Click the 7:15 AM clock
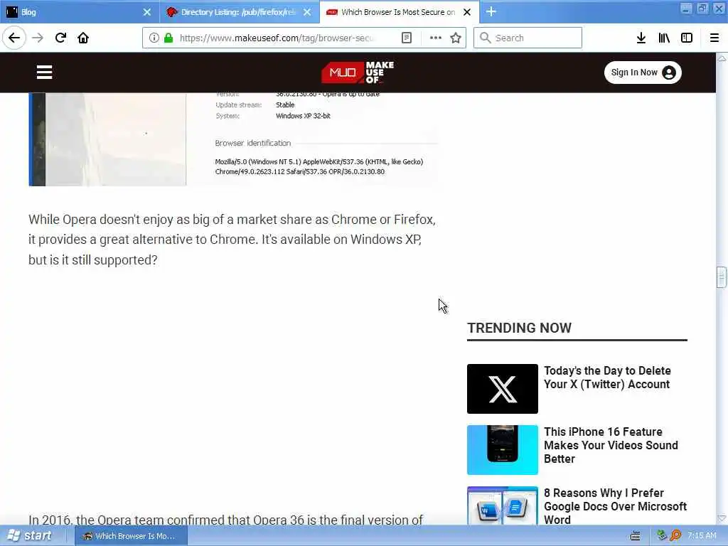The height and width of the screenshot is (546, 728). [x=702, y=535]
